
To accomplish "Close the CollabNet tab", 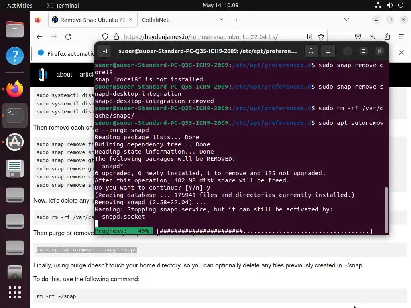I will click(x=221, y=20).
